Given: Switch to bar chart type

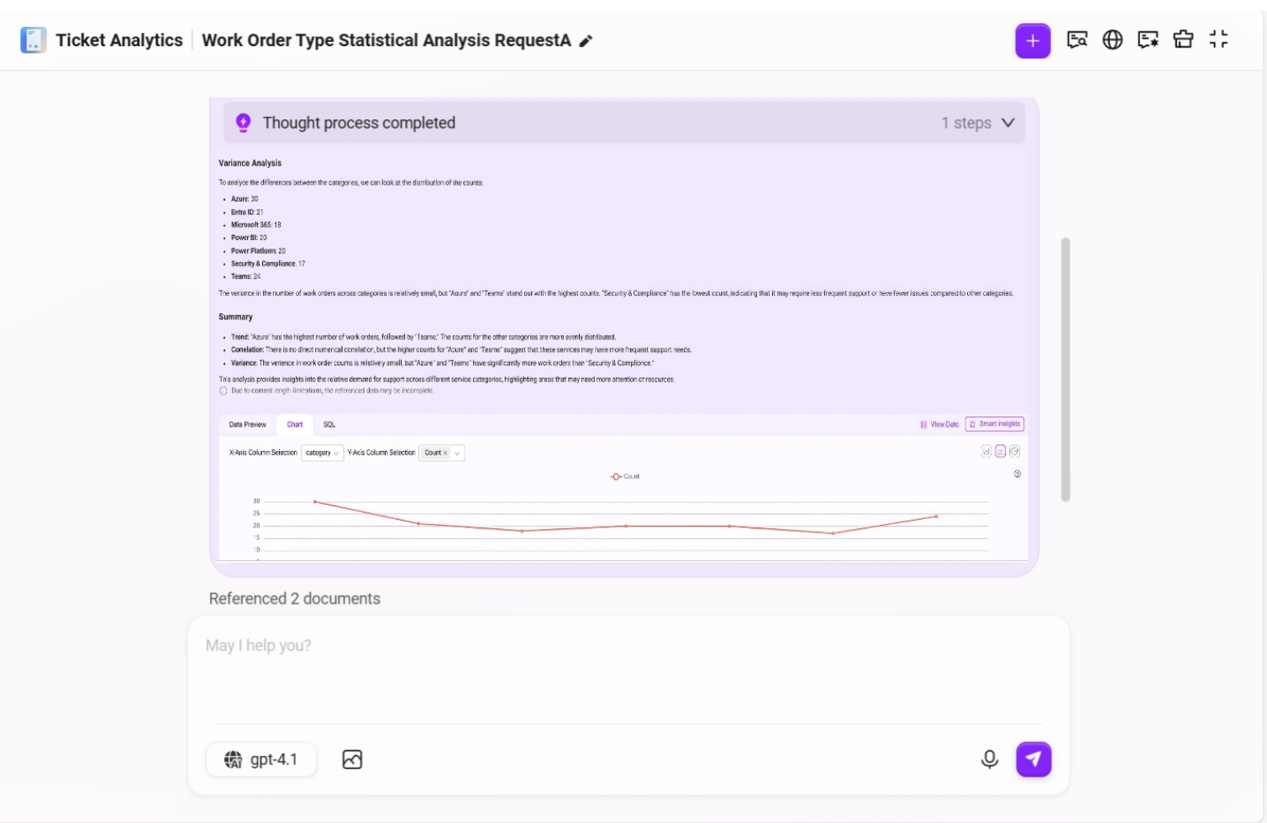Looking at the screenshot, I should (986, 452).
